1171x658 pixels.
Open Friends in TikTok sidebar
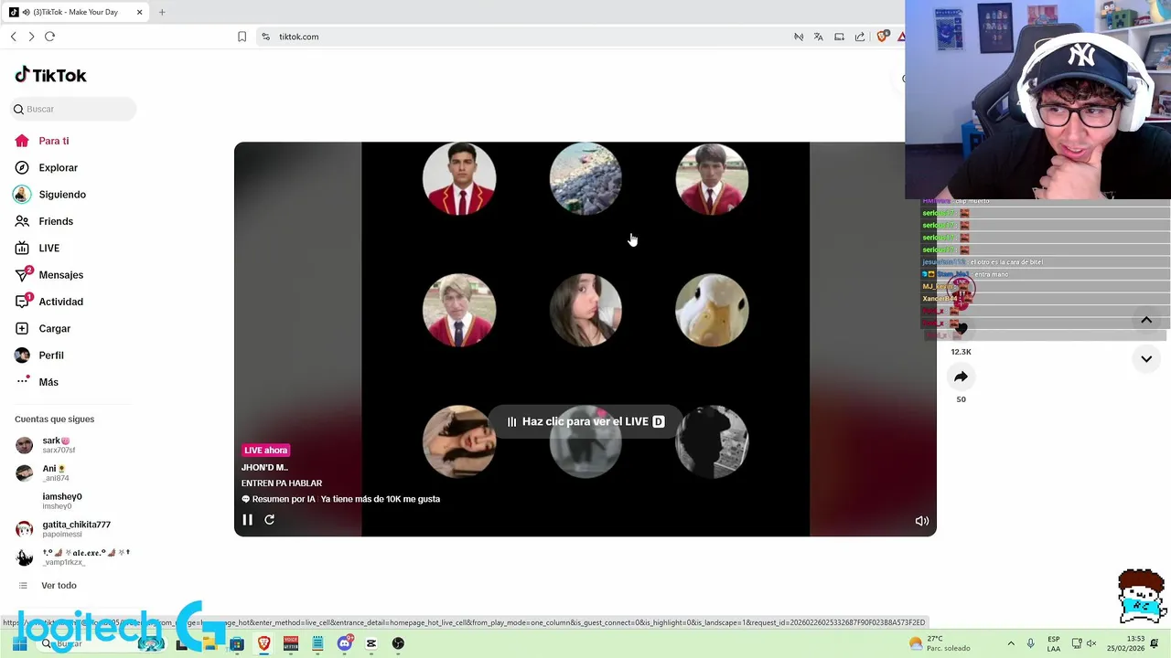point(56,221)
